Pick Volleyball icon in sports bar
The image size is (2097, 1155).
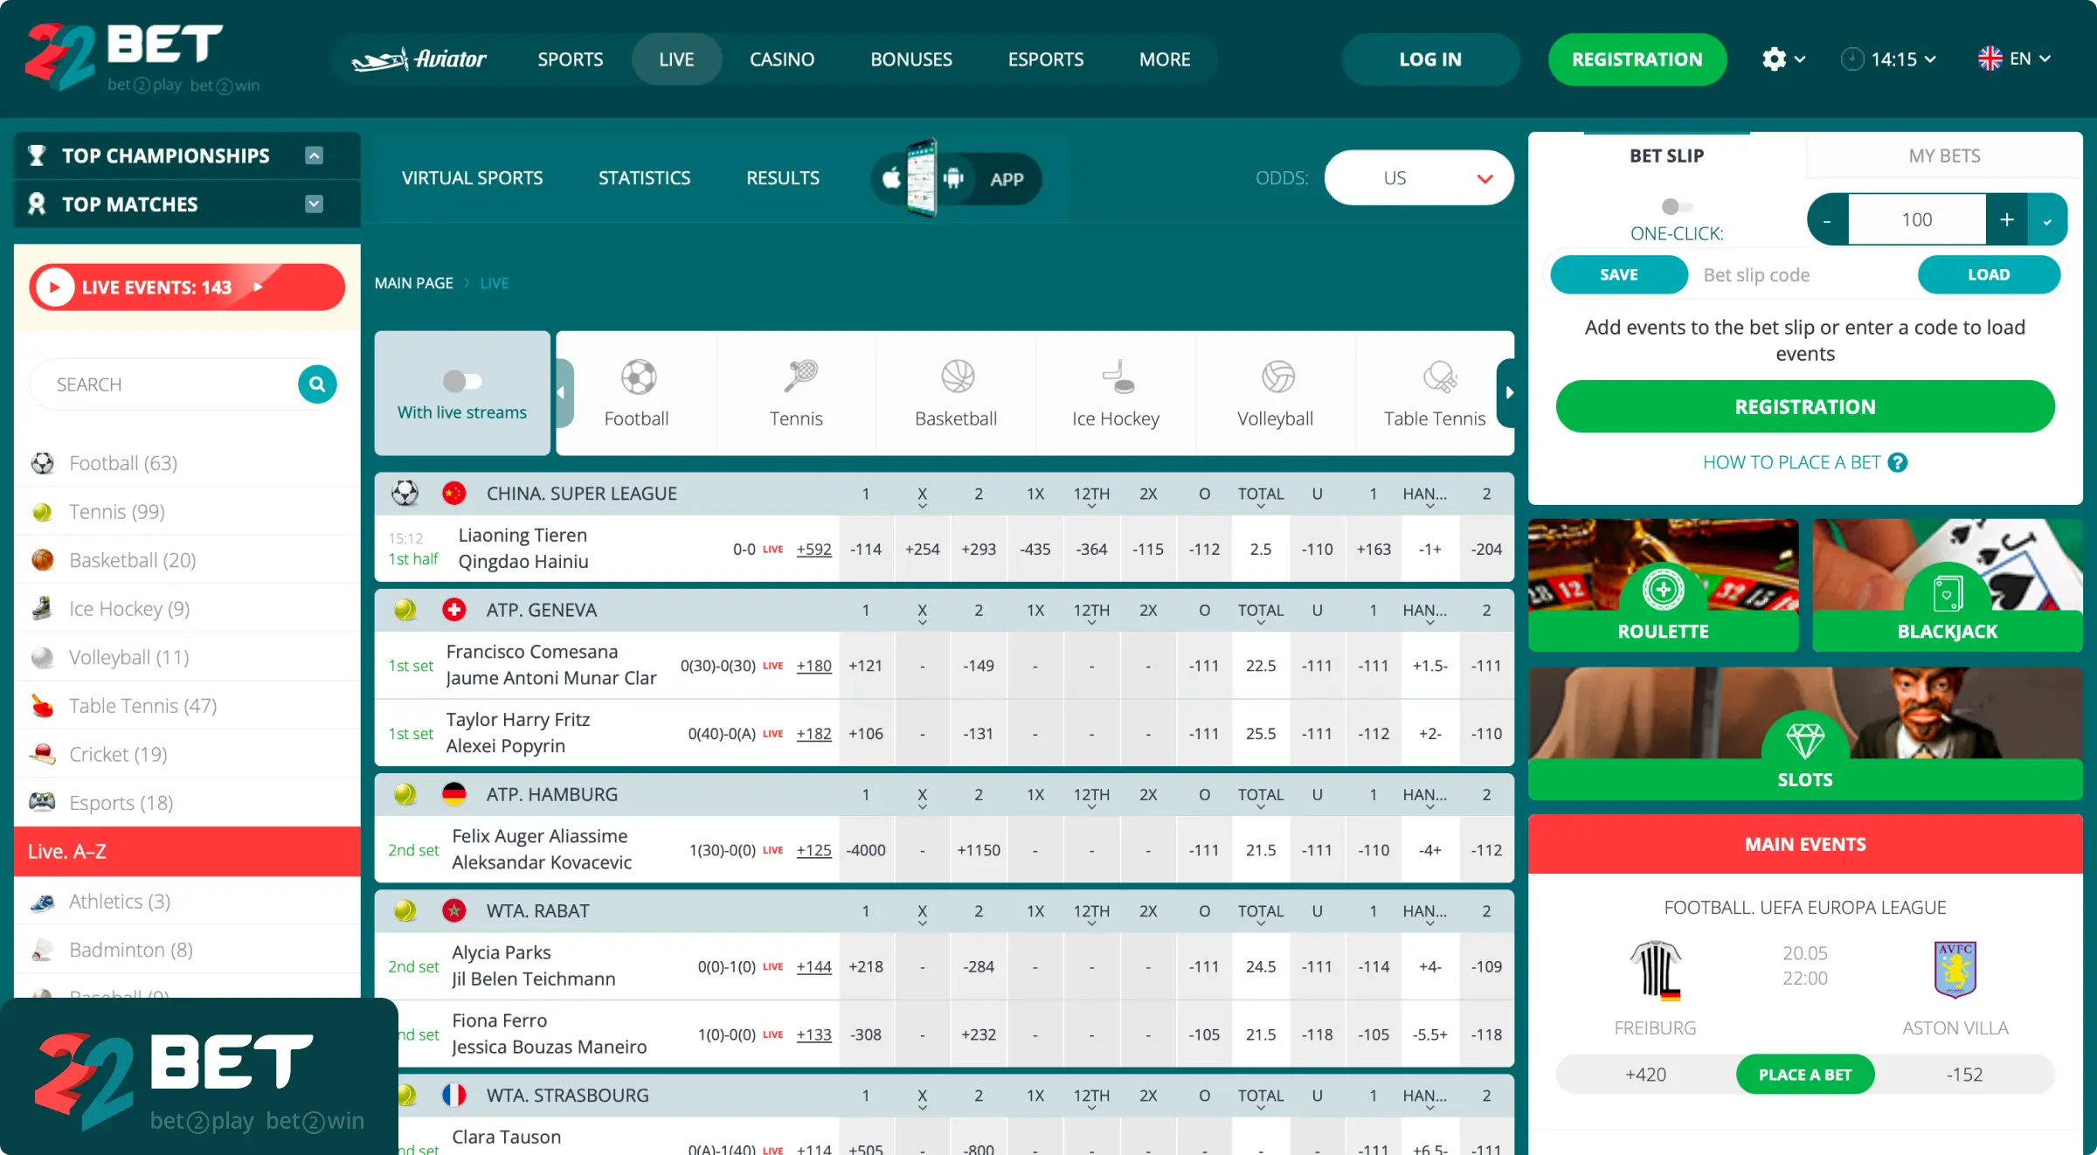[1277, 377]
